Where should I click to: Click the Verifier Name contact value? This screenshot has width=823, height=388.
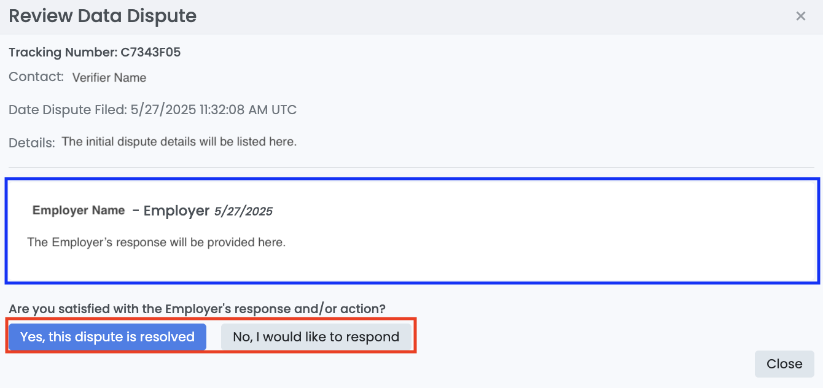click(109, 78)
